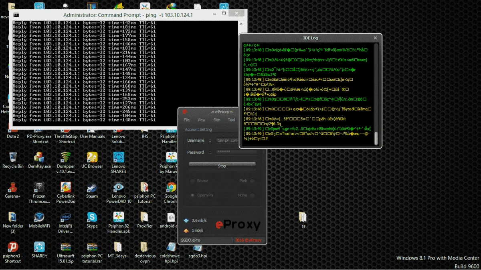Open the View menu in eProxy
This screenshot has height=270, width=481.
coord(202,120)
